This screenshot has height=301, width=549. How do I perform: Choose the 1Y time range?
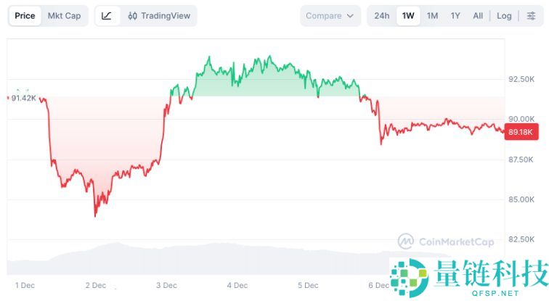tap(455, 16)
